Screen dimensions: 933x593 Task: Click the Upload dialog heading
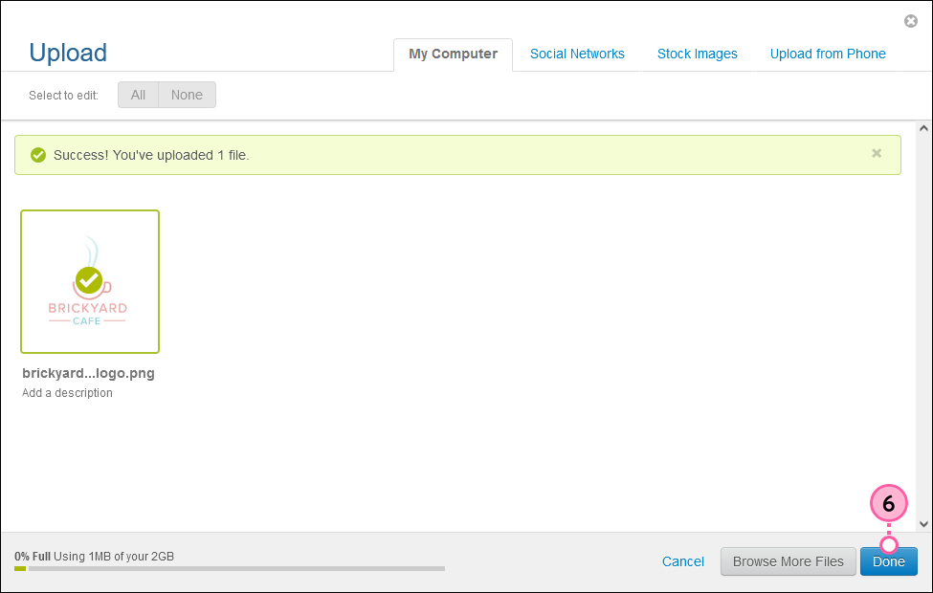(68, 53)
